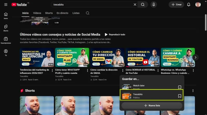The height and width of the screenshot is (115, 207).
Task: Create a Nueva lista
Action: 152,106
